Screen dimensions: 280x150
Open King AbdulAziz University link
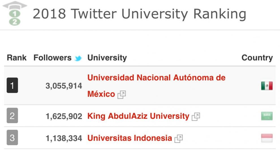138,116
